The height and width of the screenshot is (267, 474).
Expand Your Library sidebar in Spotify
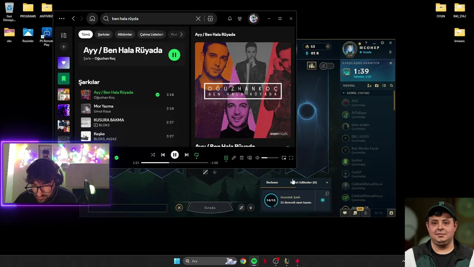tap(64, 35)
